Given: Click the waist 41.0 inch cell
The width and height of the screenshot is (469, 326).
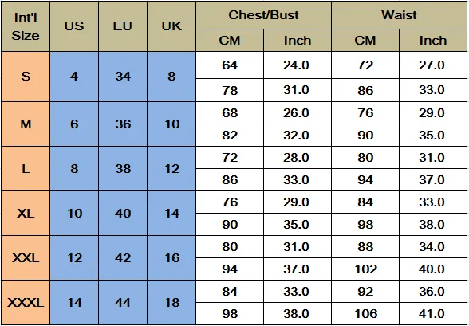Looking at the screenshot, I should tap(433, 314).
